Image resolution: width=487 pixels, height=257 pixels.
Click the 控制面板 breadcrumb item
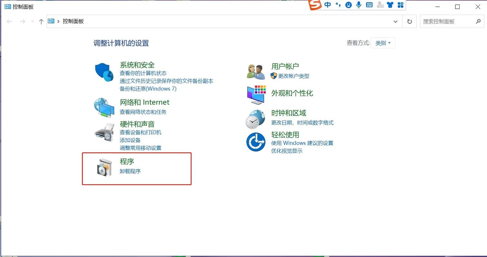click(x=73, y=21)
